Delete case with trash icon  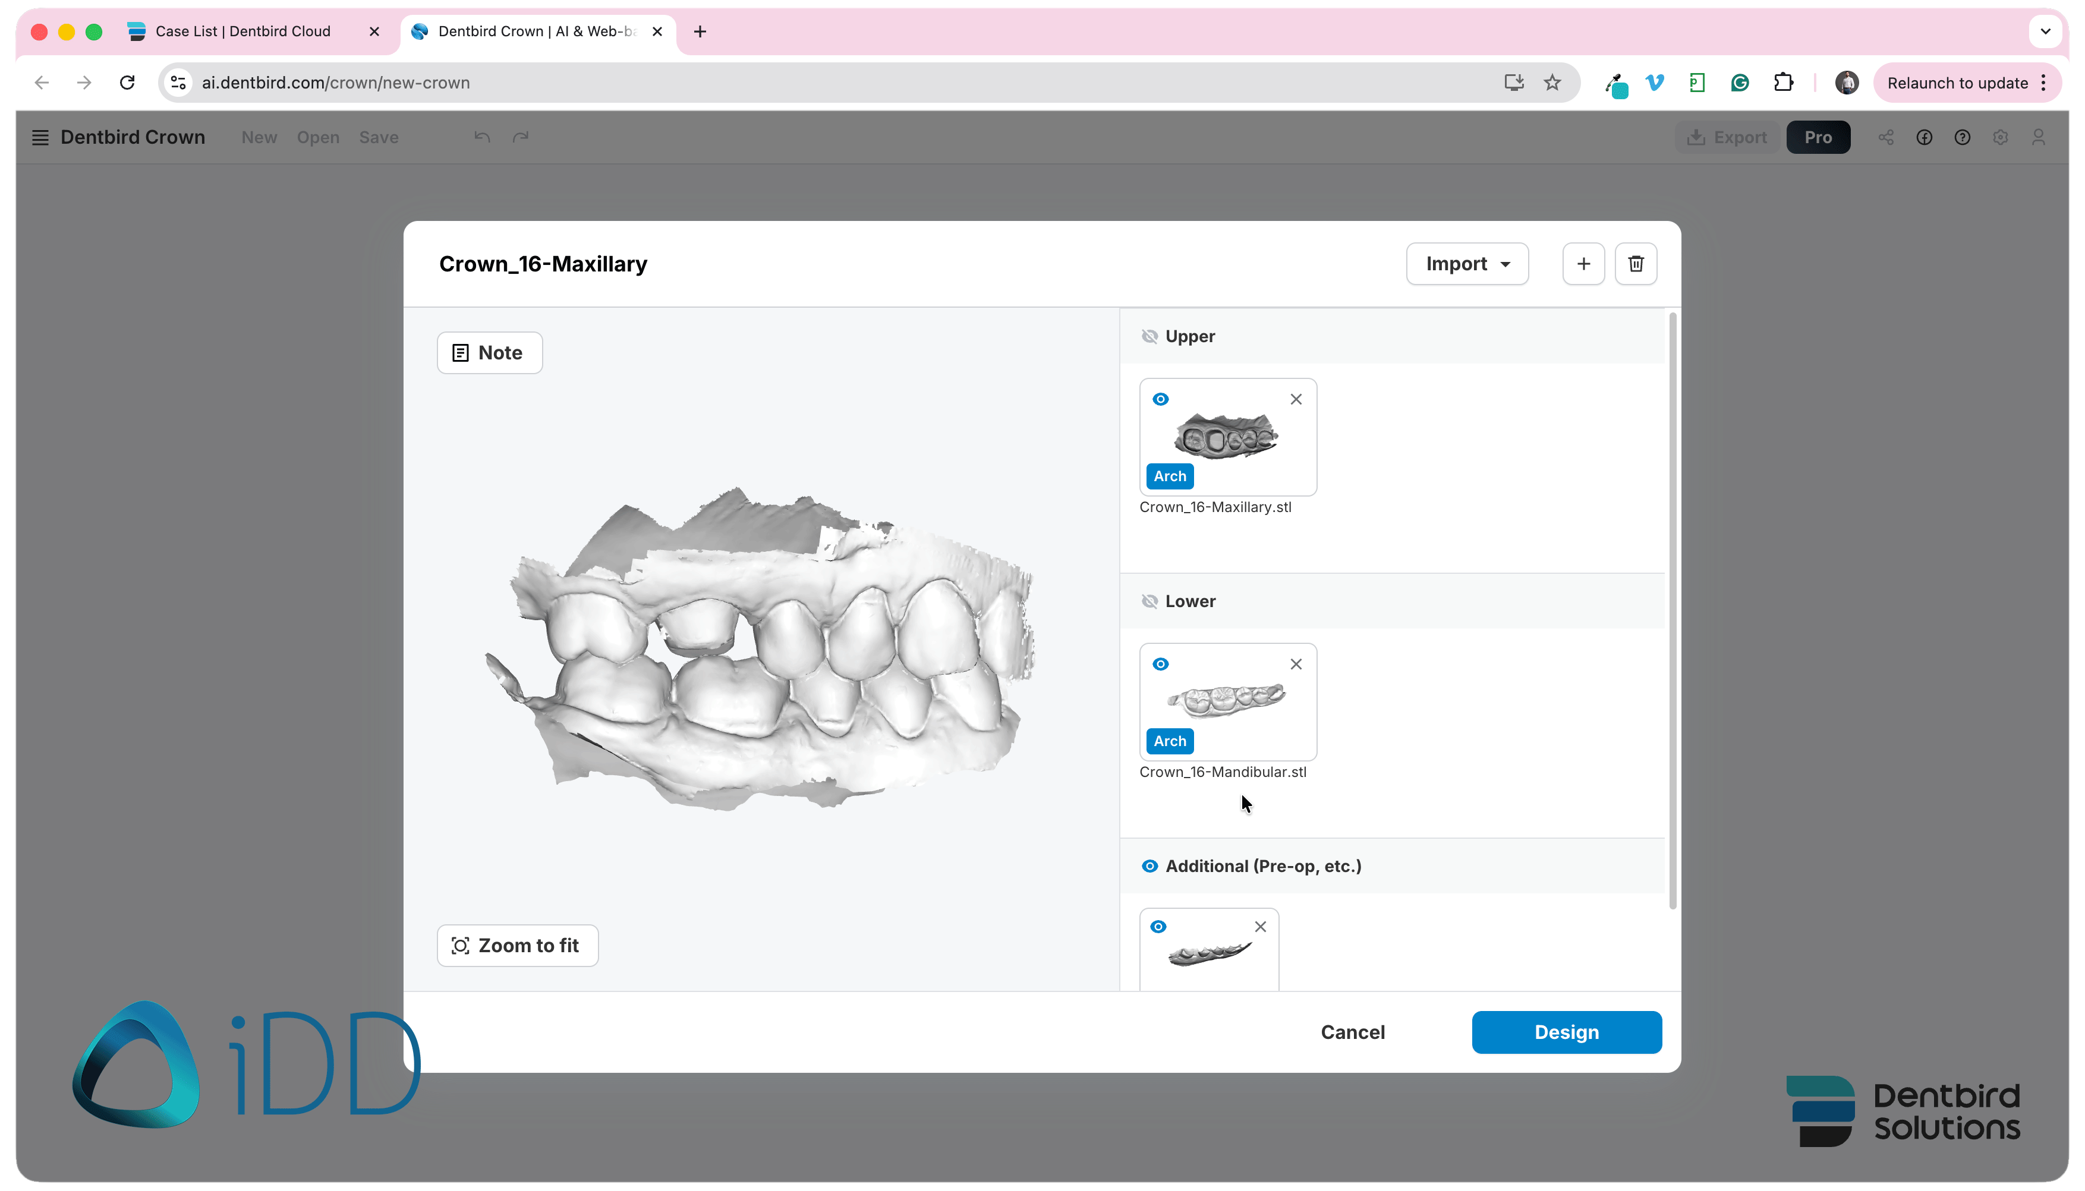[1636, 263]
